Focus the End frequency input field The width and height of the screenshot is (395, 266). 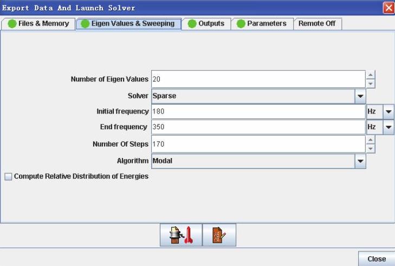(258, 127)
